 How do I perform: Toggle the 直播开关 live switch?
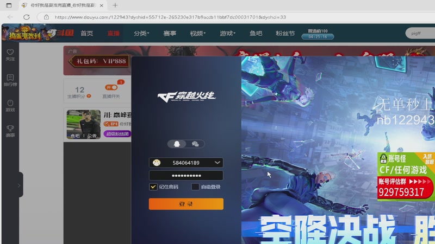[x=111, y=87]
